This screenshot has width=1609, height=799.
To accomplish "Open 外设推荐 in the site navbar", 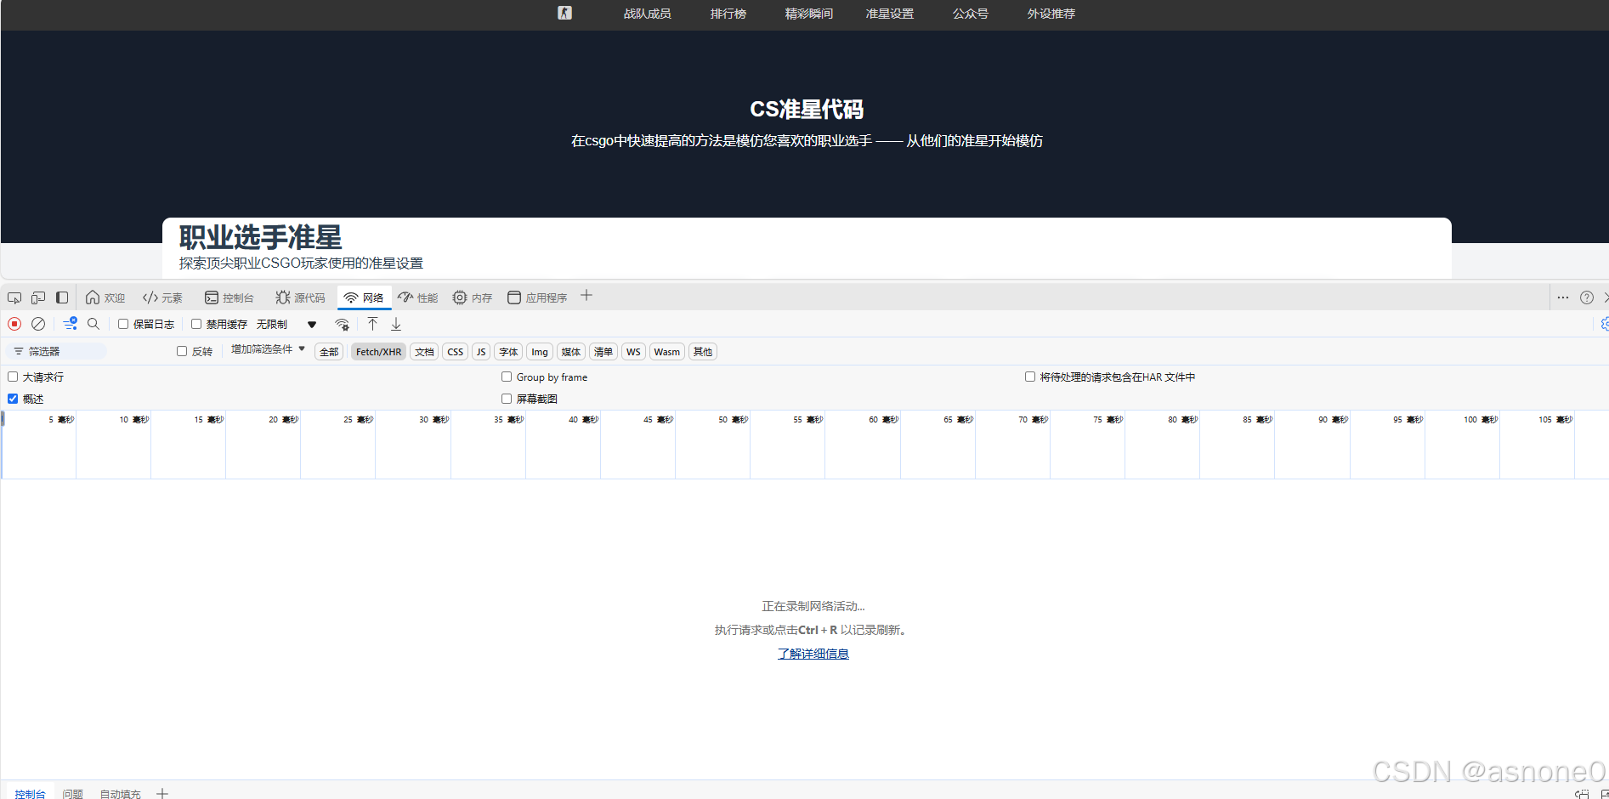I will pos(1051,14).
